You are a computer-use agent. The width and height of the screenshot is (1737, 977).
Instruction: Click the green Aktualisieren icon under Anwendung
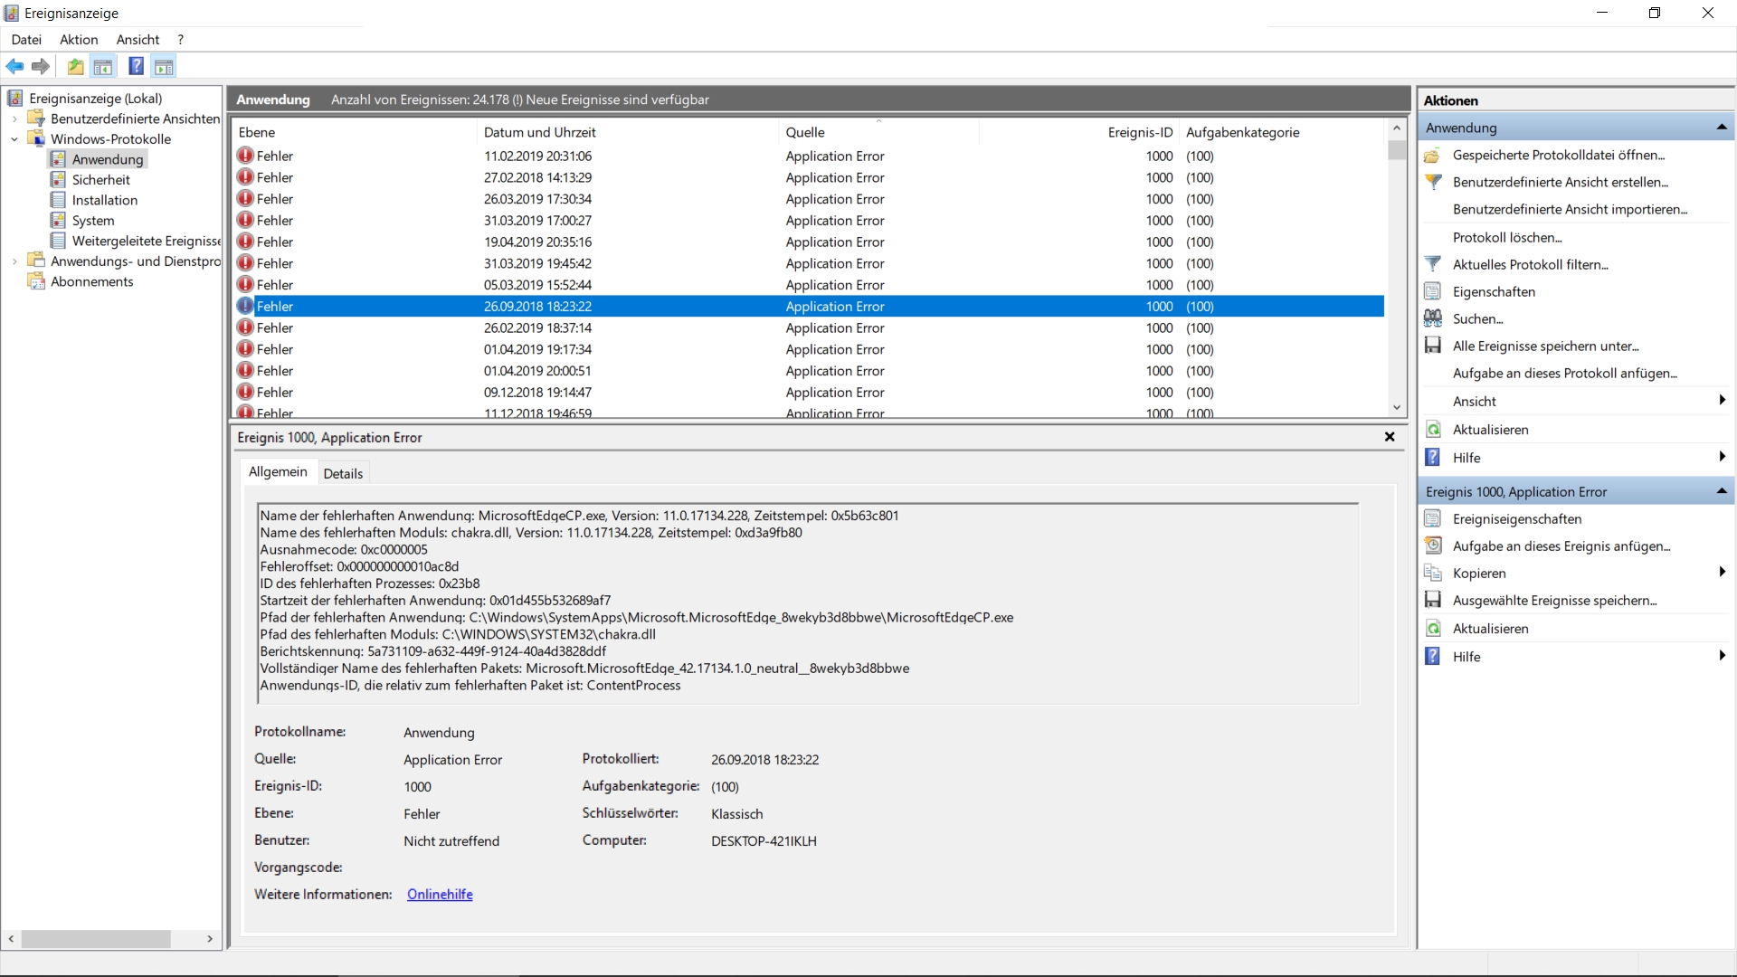[x=1433, y=430]
